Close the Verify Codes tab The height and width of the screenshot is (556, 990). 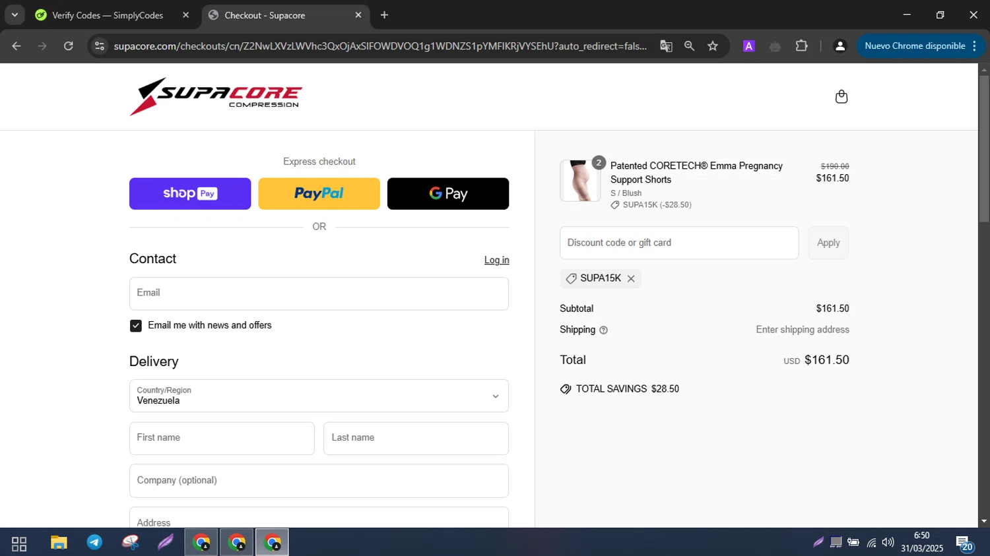[x=185, y=15]
